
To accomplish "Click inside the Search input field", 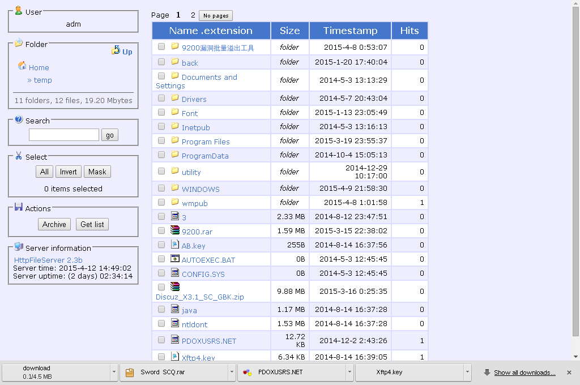I will click(x=64, y=135).
